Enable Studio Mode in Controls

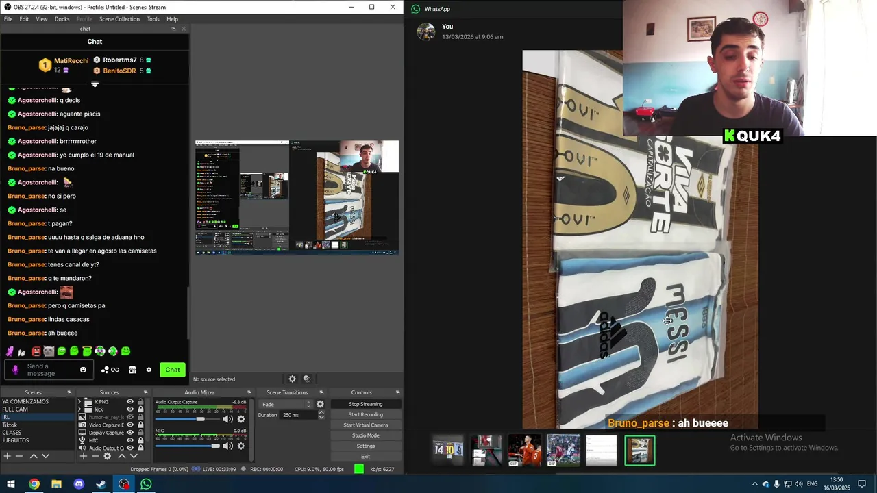click(x=365, y=435)
